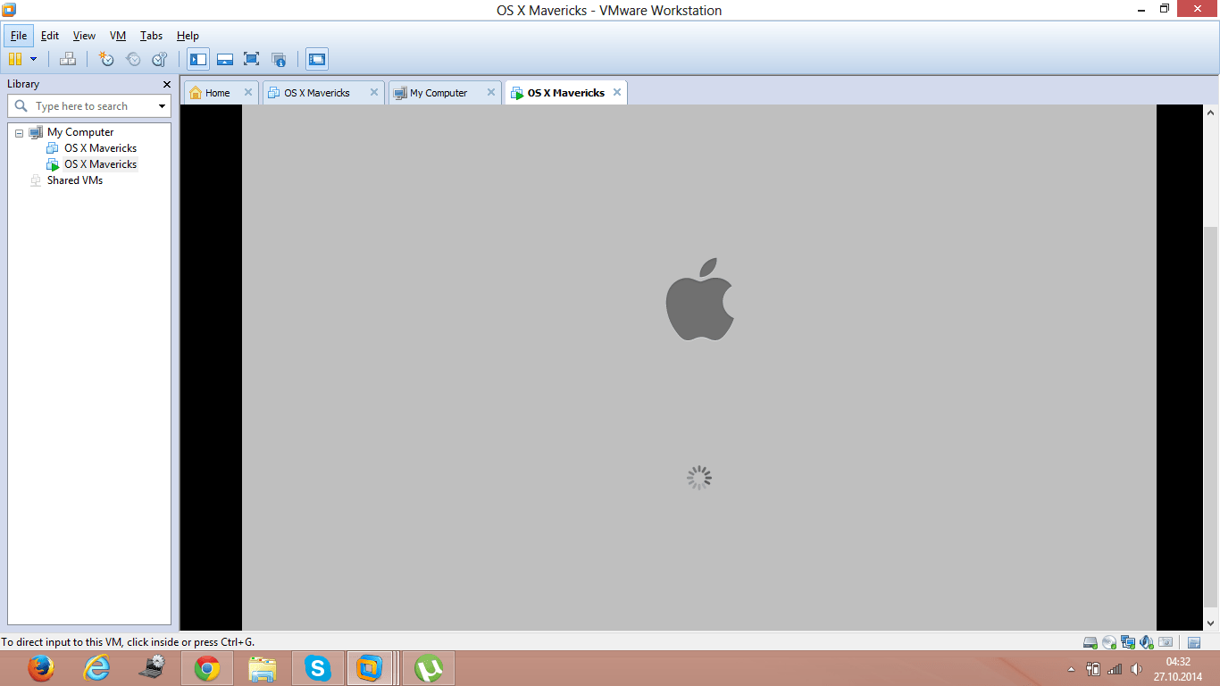Select Shared VMs in the library
This screenshot has width=1220, height=686.
point(75,180)
